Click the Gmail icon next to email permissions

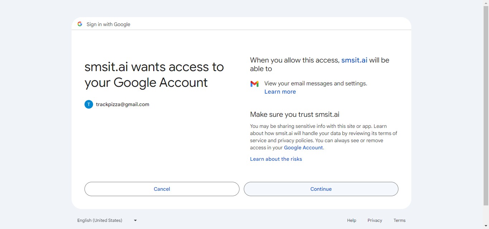point(254,84)
